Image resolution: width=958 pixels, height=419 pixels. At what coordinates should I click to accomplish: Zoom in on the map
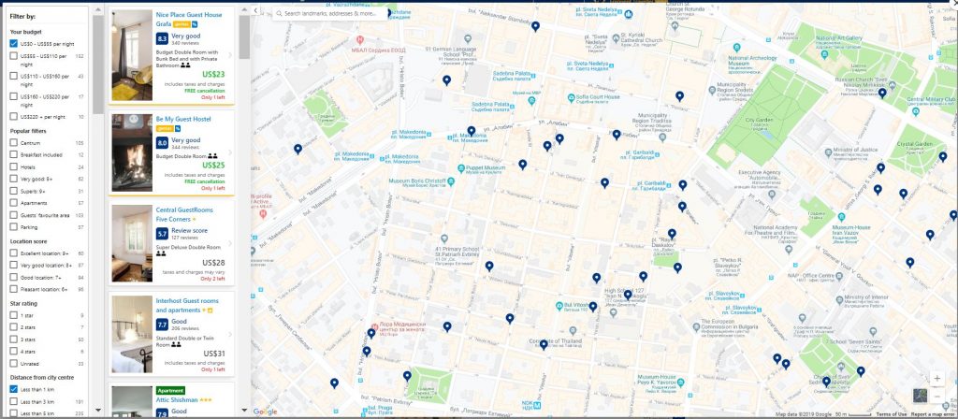click(x=937, y=379)
